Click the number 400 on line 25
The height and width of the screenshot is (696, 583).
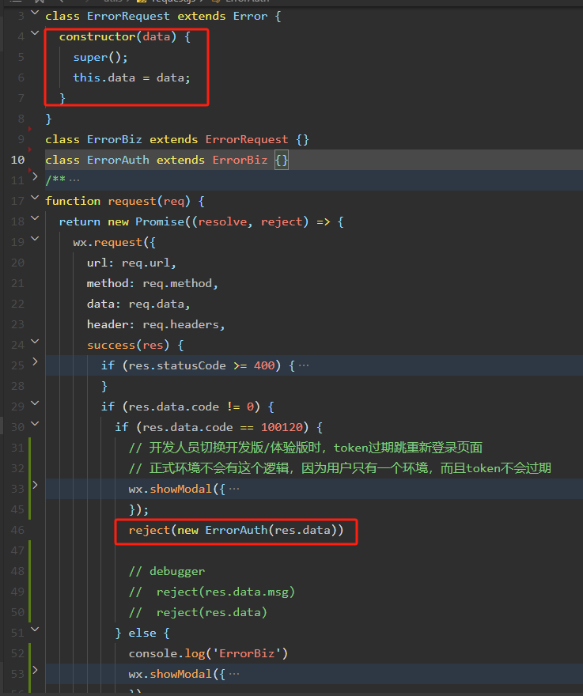tap(264, 365)
